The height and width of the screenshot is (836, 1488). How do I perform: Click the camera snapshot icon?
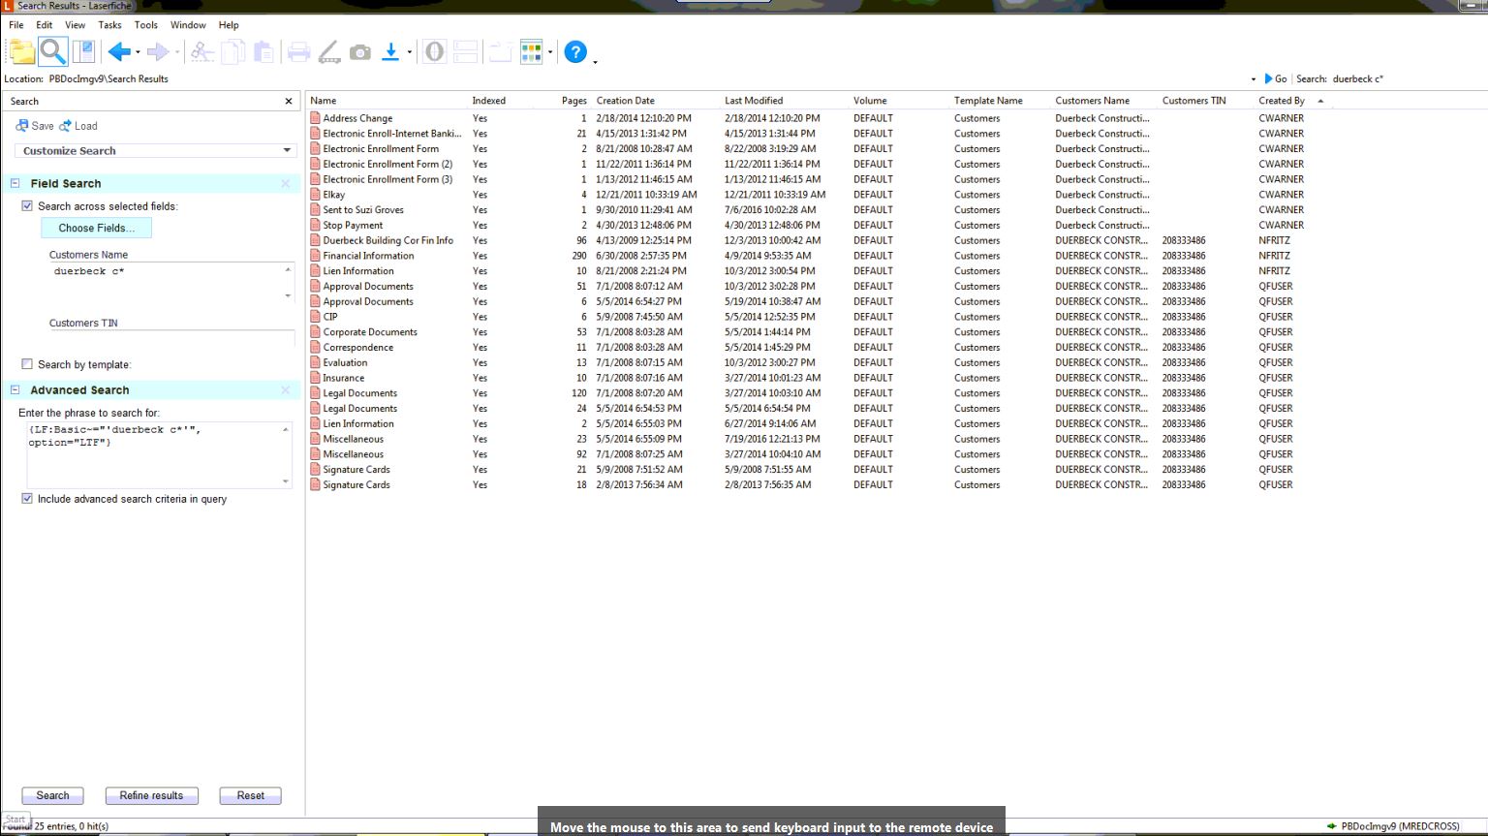pyautogui.click(x=360, y=52)
